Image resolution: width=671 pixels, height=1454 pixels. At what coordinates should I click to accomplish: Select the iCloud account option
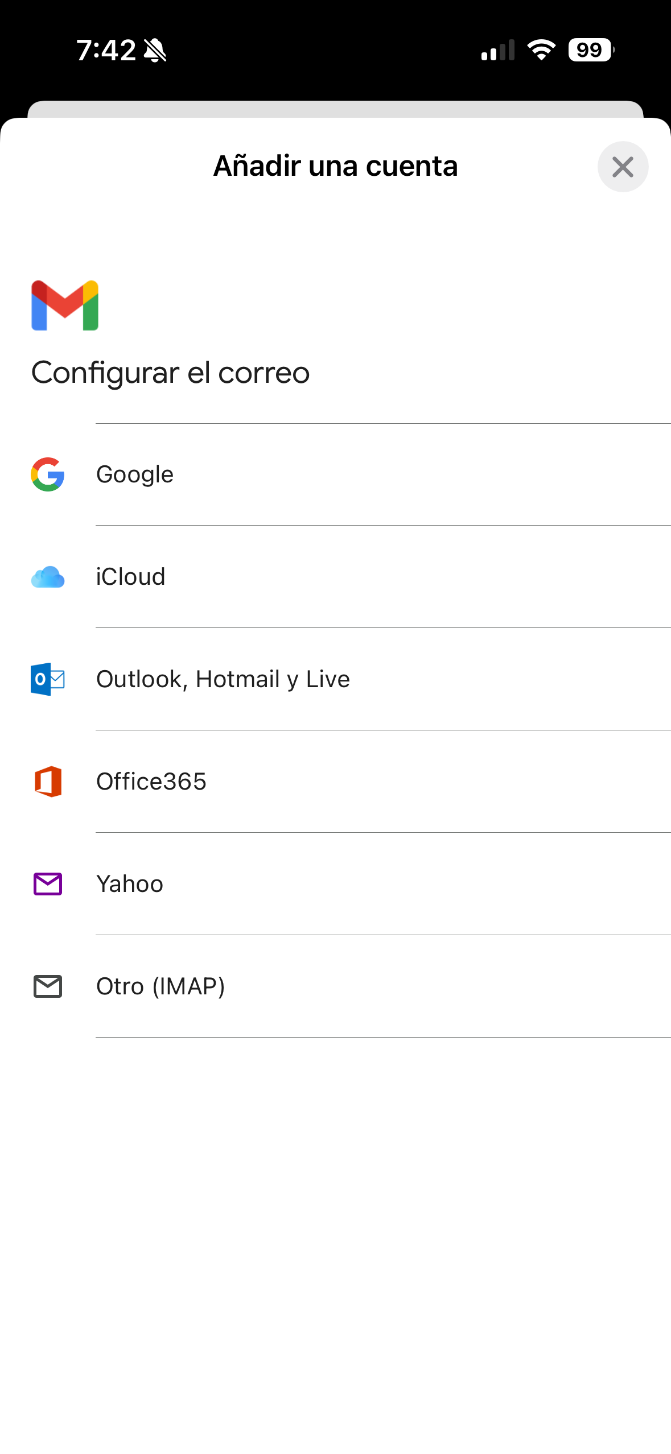tap(131, 577)
